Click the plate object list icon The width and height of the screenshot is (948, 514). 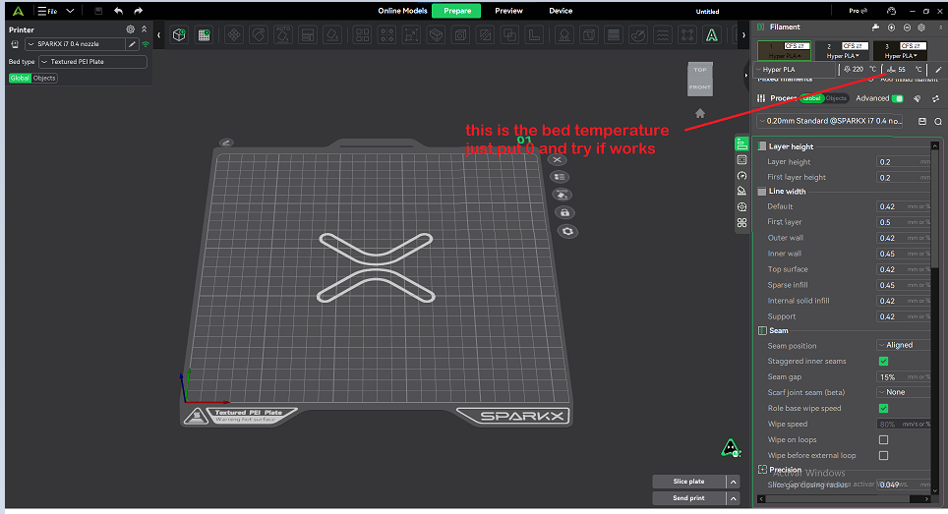click(x=560, y=177)
